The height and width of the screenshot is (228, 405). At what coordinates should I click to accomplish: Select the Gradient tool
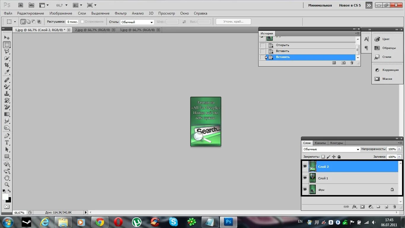click(7, 114)
